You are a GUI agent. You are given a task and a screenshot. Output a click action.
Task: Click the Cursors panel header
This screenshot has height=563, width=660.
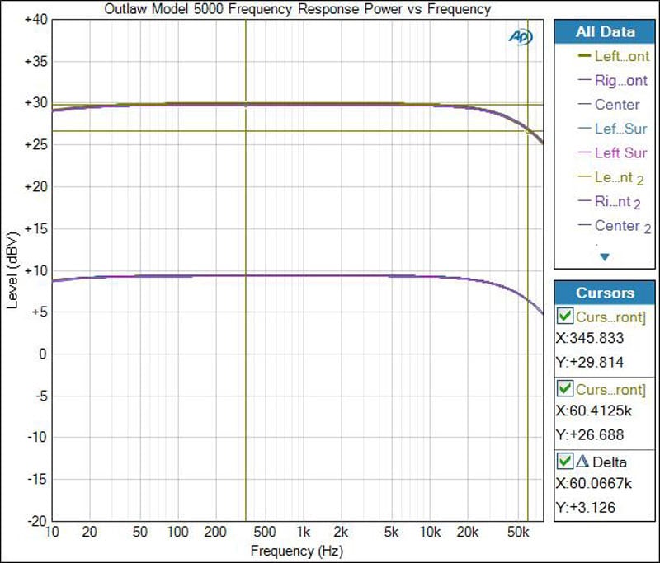(x=606, y=293)
